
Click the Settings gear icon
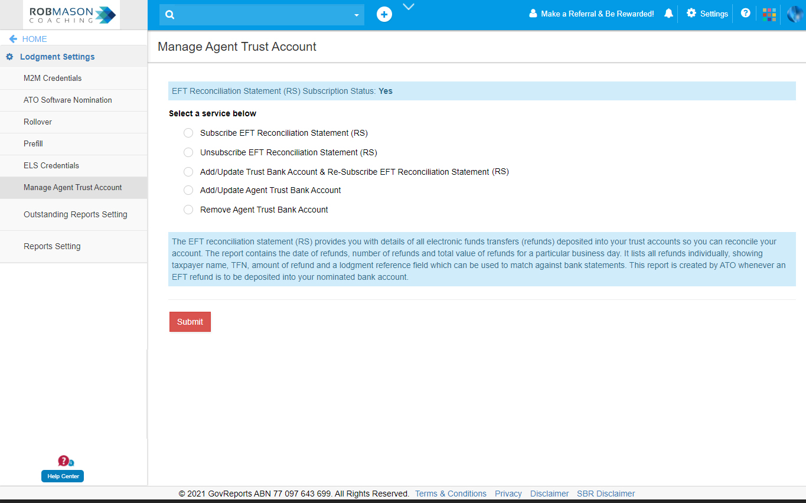coord(691,14)
